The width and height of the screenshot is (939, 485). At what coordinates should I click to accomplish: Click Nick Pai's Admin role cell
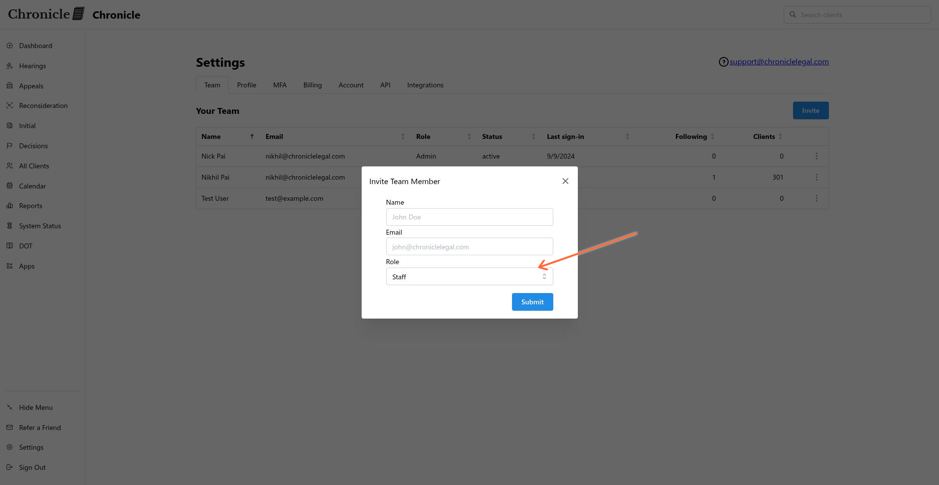point(426,156)
